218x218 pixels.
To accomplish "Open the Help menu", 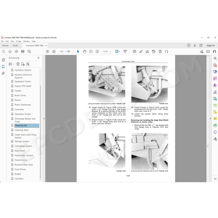I will pos(34,41).
